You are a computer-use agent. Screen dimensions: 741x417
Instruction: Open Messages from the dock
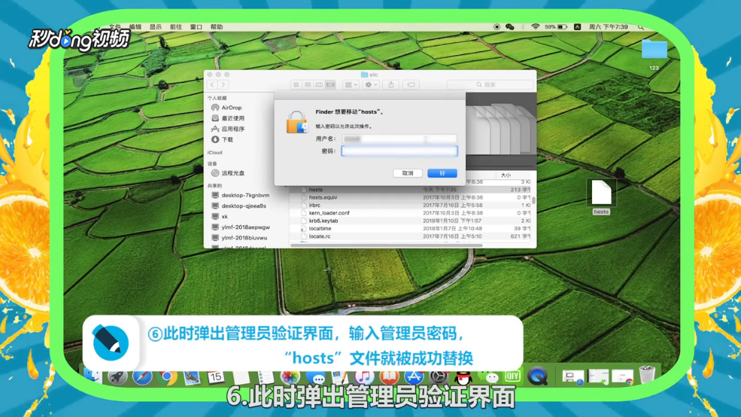(x=315, y=377)
